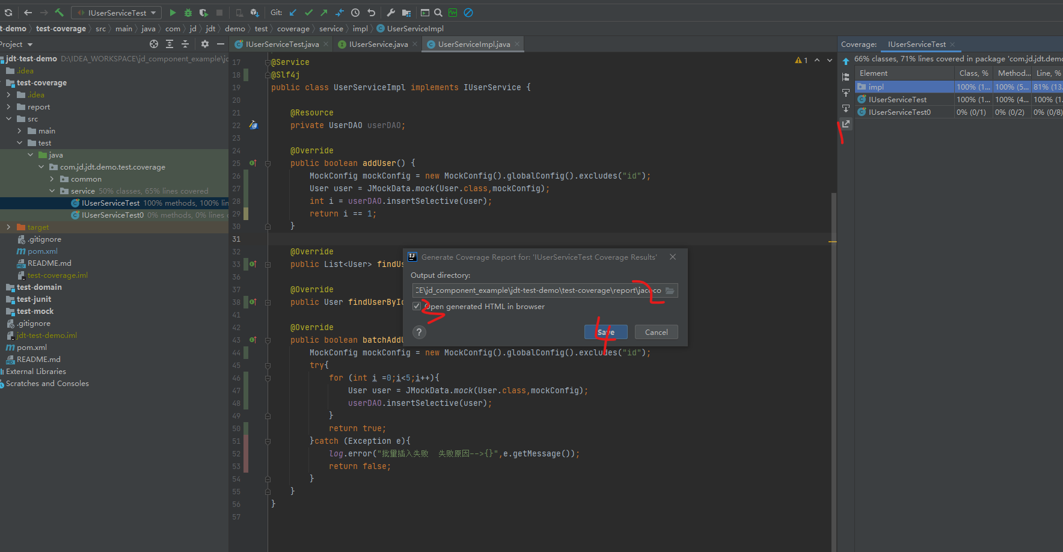Viewport: 1063px width, 552px height.
Task: Switch to IUserServiceTest.java editor tab
Action: point(282,44)
